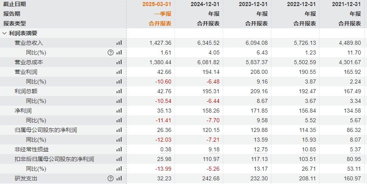The height and width of the screenshot is (184, 367).
Task: Click the 一季报 report period label
Action: pyautogui.click(x=163, y=14)
